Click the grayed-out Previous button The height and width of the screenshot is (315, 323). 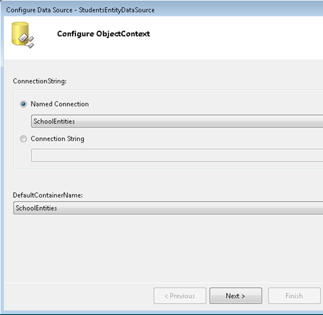(x=180, y=296)
